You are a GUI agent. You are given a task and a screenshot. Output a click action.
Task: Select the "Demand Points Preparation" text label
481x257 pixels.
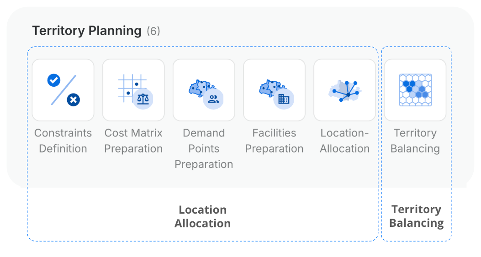click(204, 148)
